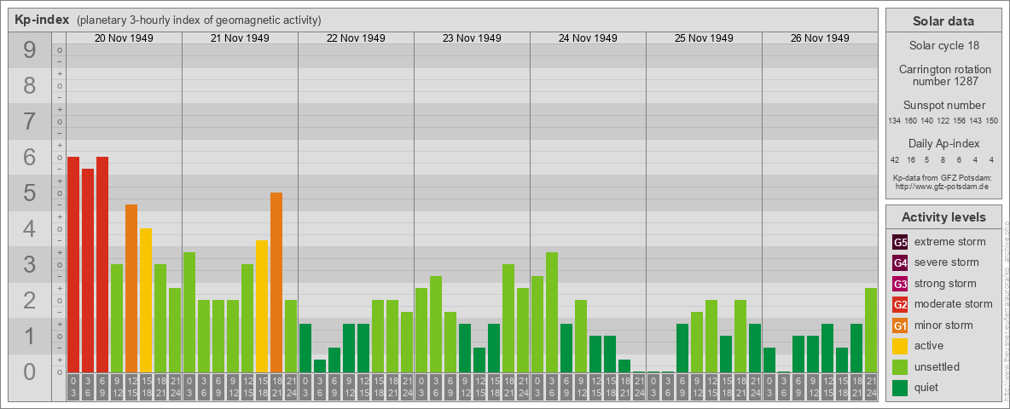1010x409 pixels.
Task: Click the Daily Ap-index value 42
Action: [894, 159]
